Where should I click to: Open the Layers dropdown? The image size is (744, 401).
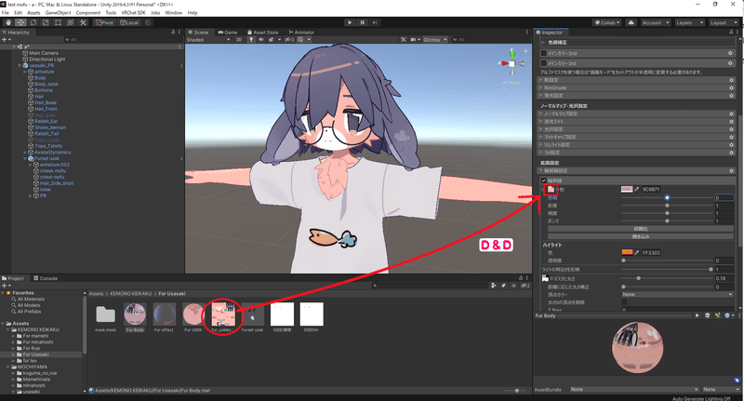[x=688, y=22]
